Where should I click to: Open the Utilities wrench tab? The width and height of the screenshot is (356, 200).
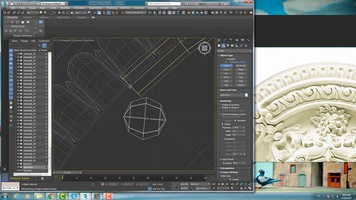[x=249, y=40]
